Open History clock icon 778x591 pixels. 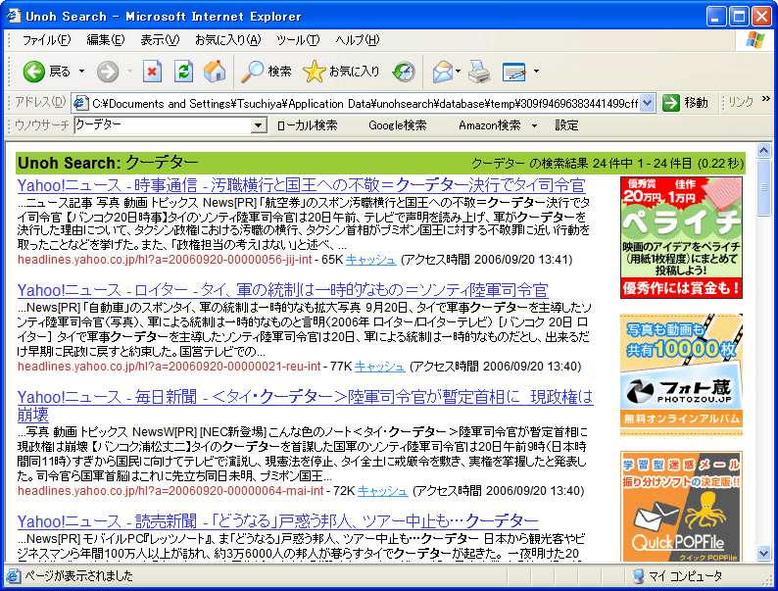(404, 72)
